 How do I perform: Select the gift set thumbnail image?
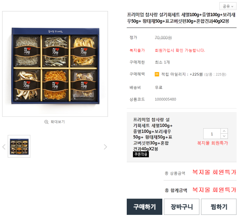click(19, 147)
